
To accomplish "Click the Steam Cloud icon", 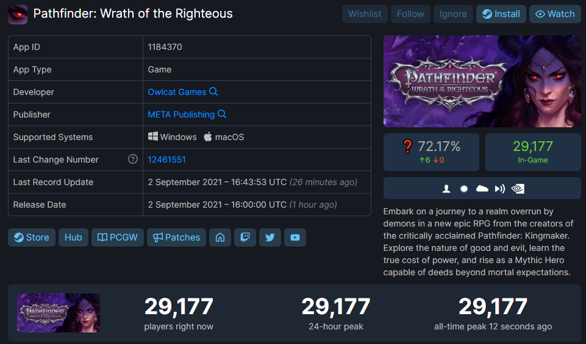I will pyautogui.click(x=482, y=189).
